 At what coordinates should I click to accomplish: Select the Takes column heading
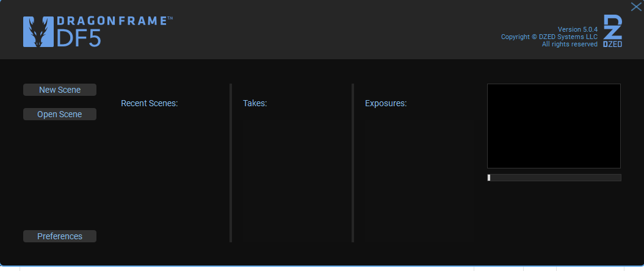[x=255, y=103]
